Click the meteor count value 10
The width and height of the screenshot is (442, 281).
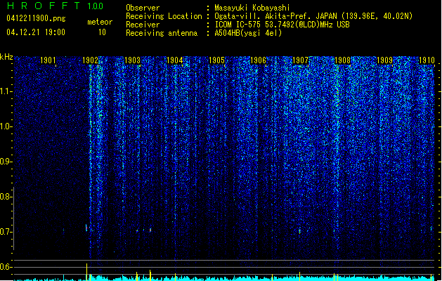[x=102, y=32]
